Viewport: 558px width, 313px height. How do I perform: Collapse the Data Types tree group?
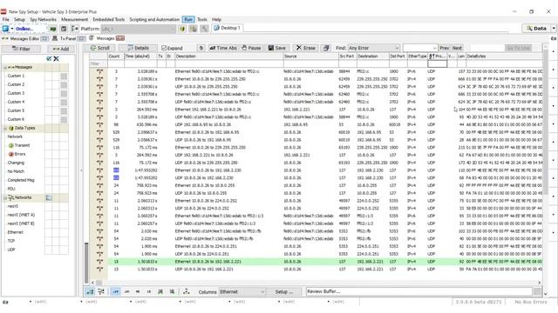[x=5, y=128]
